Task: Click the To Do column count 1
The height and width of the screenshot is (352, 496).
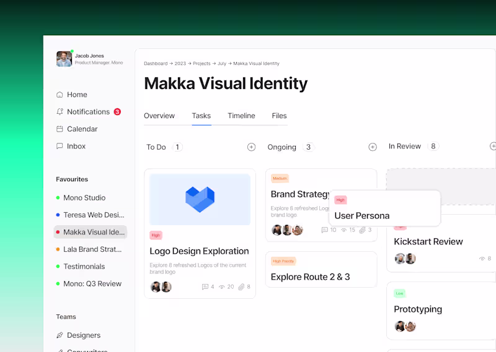Action: pos(177,147)
